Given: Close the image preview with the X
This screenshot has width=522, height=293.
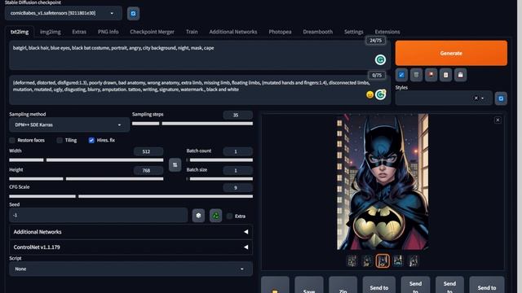Looking at the screenshot, I should click(498, 120).
